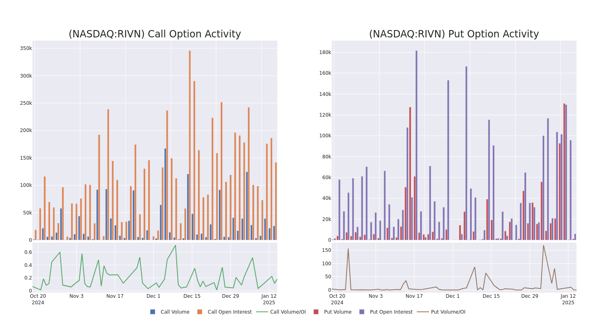Click the Nov 17 label under call chart
The width and height of the screenshot is (609, 325).
(x=115, y=296)
